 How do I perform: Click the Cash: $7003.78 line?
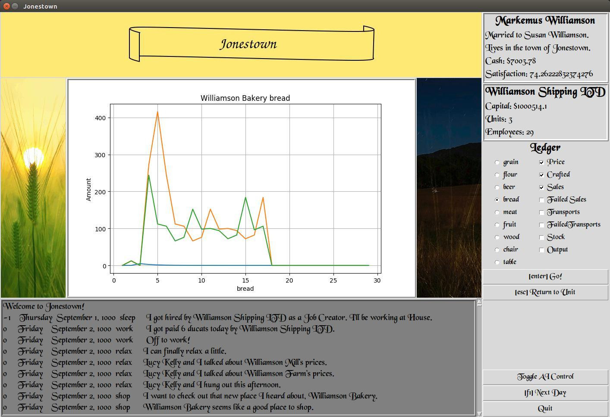pos(510,61)
